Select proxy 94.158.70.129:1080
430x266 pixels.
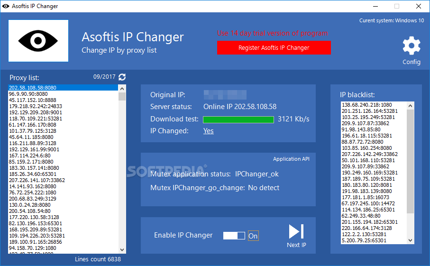tap(63, 248)
